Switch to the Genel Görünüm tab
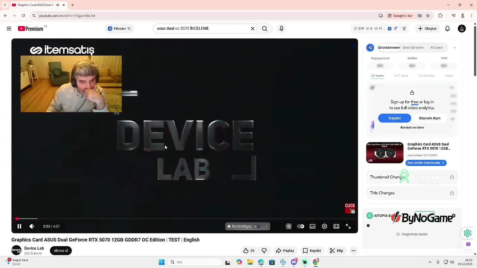Viewport: 477px width, 268px height. (413, 48)
